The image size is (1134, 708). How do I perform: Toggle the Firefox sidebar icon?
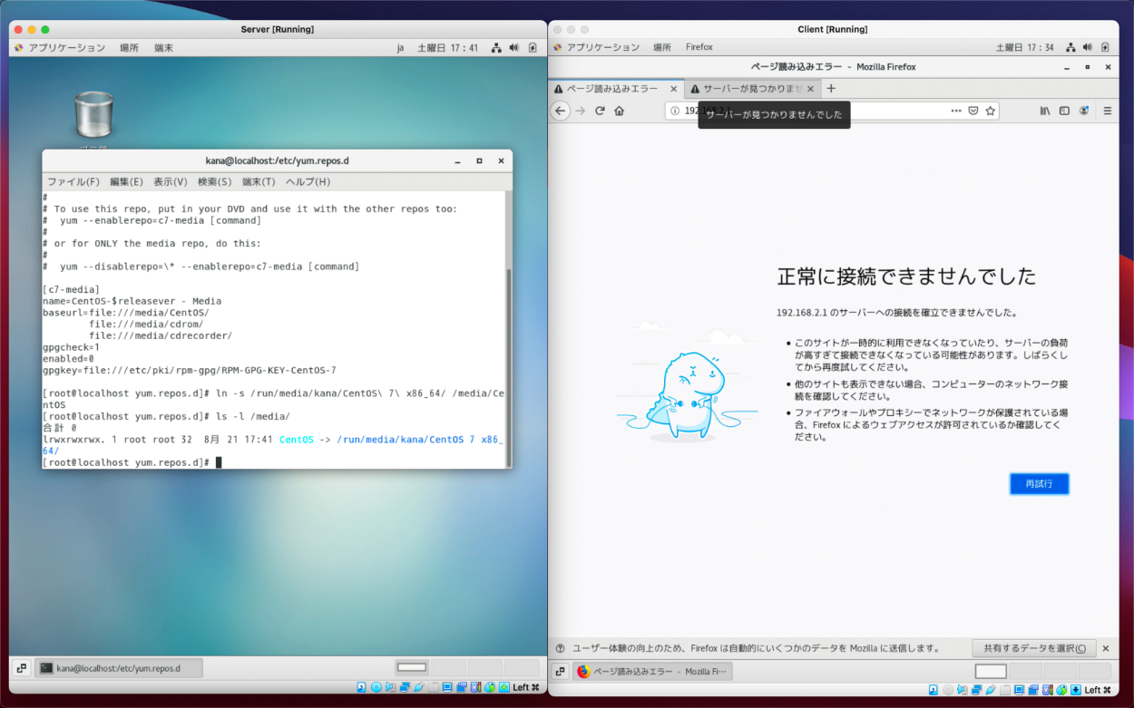1064,111
